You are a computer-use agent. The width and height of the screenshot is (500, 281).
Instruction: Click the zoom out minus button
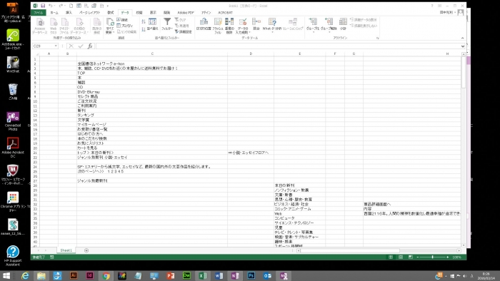(x=418, y=257)
